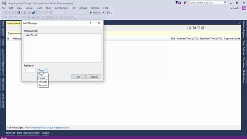The height and width of the screenshot is (139, 247).
Task: Open the Window menu
Action: [95, 8]
